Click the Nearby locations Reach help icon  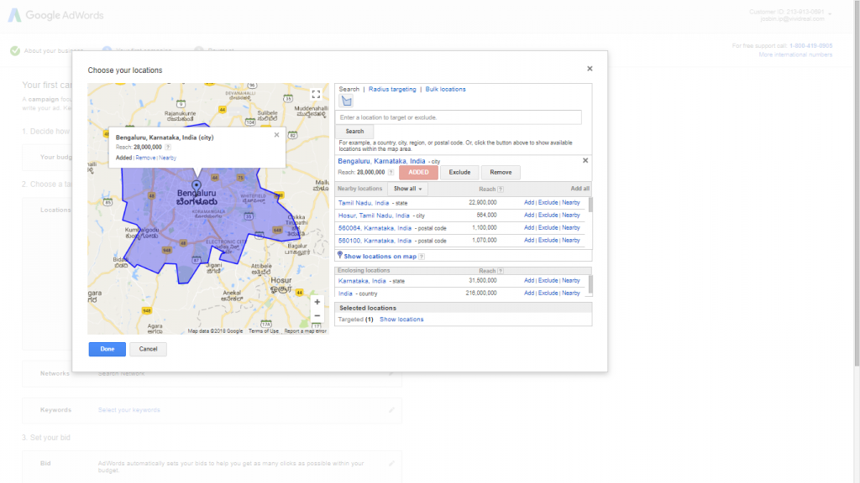(501, 190)
